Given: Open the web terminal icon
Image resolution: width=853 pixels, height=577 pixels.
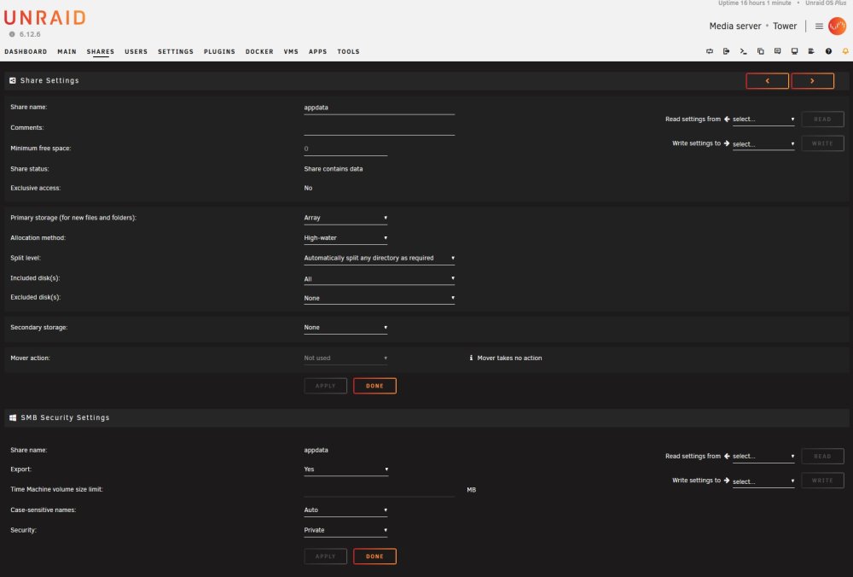Looking at the screenshot, I should point(743,51).
